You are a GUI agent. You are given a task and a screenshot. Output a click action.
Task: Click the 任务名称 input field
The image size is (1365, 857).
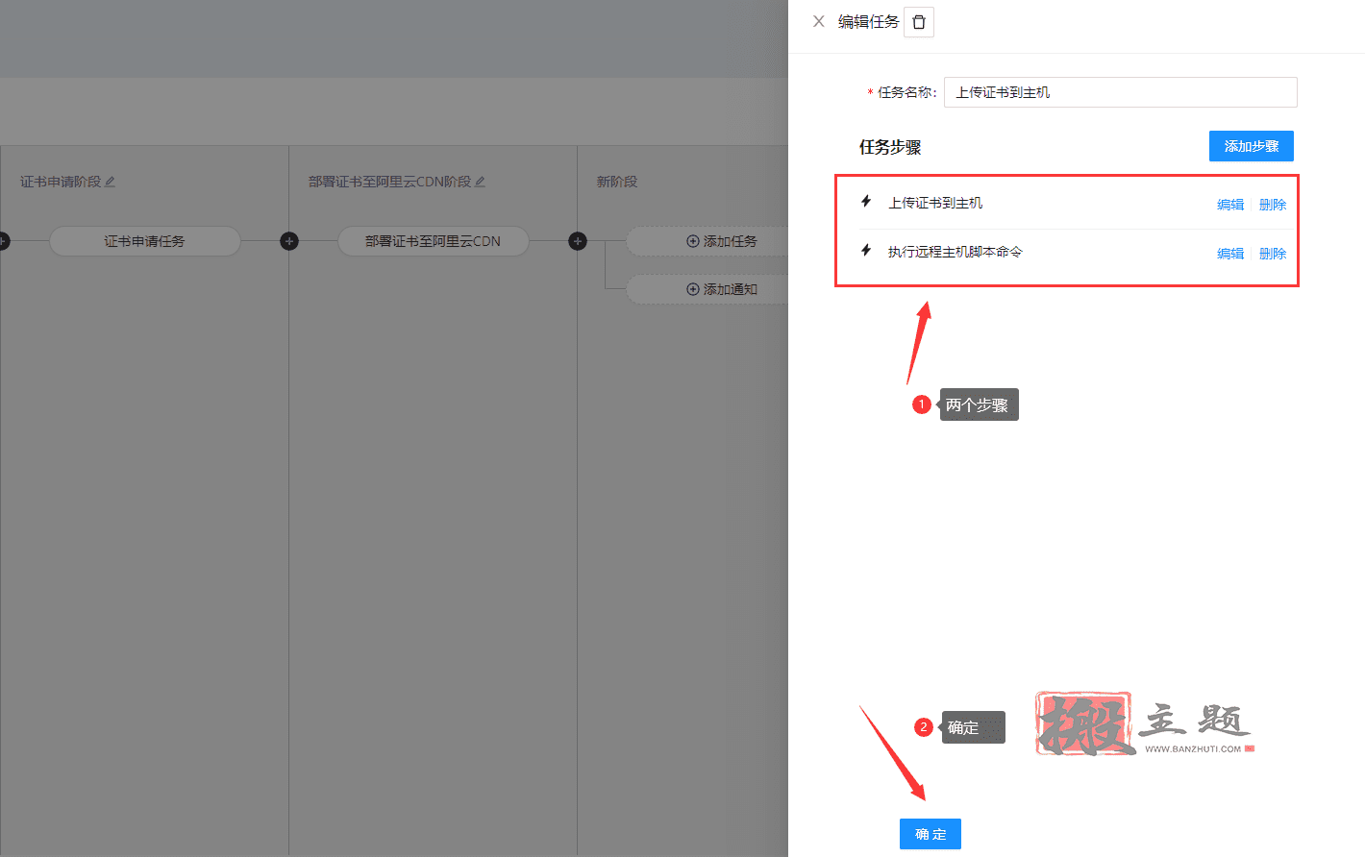coord(1121,92)
